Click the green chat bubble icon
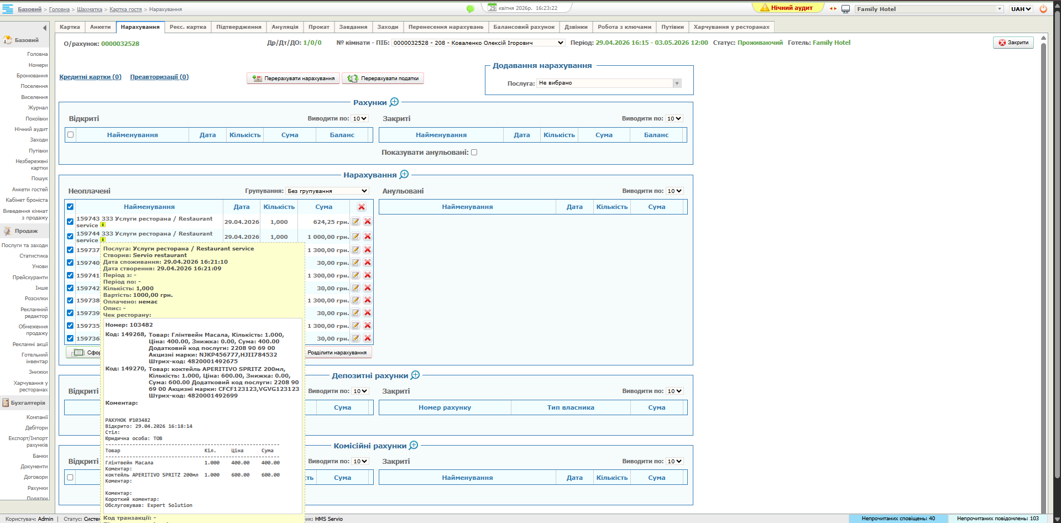Image resolution: width=1061 pixels, height=523 pixels. click(x=470, y=9)
